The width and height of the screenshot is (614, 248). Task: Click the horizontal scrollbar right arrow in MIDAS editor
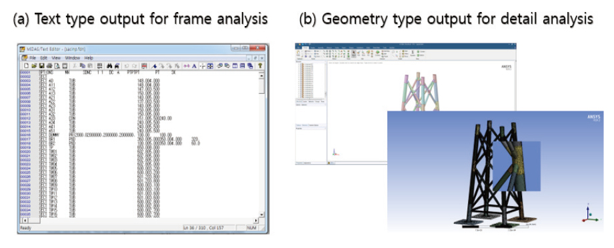[257, 221]
